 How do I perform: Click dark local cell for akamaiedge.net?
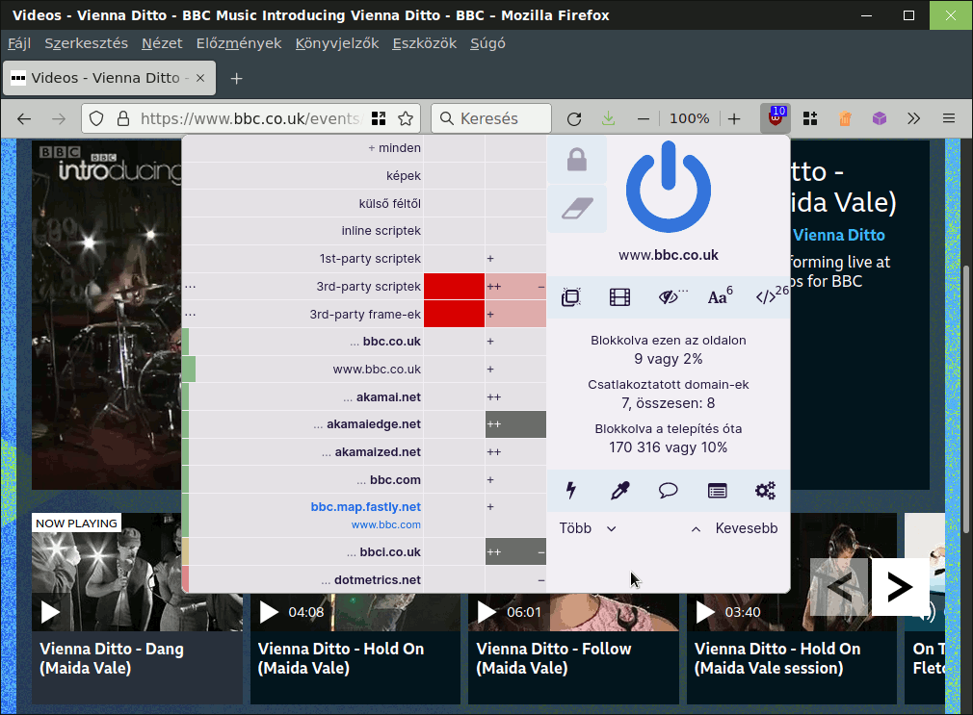point(515,424)
